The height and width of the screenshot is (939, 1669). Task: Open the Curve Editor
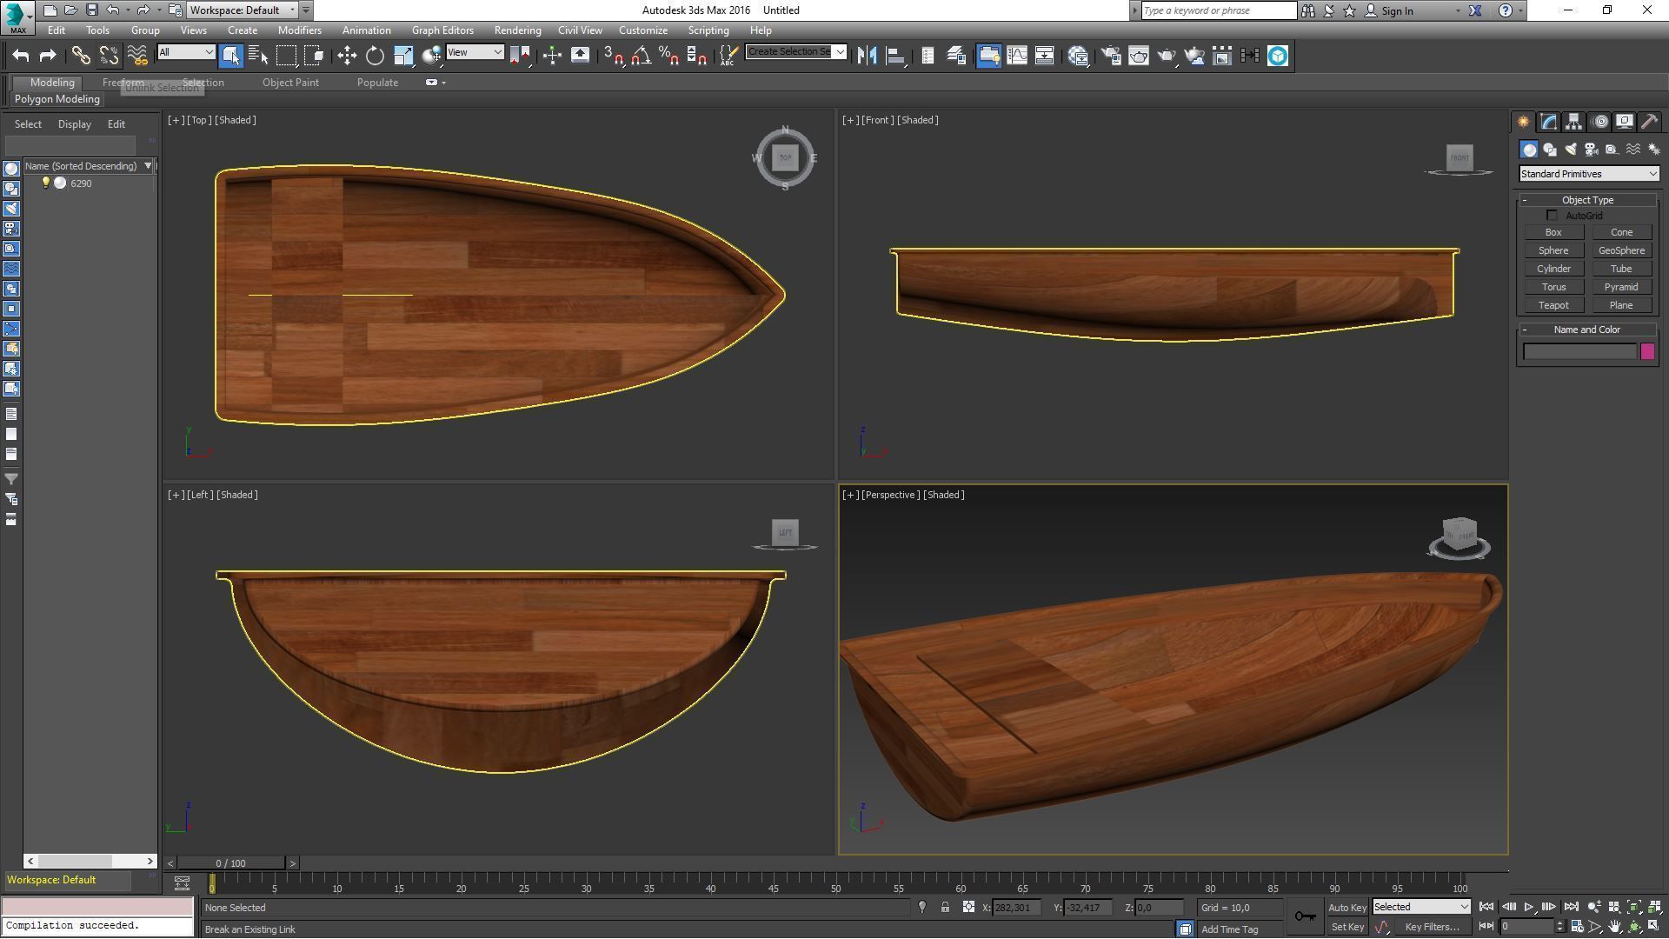(x=1016, y=56)
